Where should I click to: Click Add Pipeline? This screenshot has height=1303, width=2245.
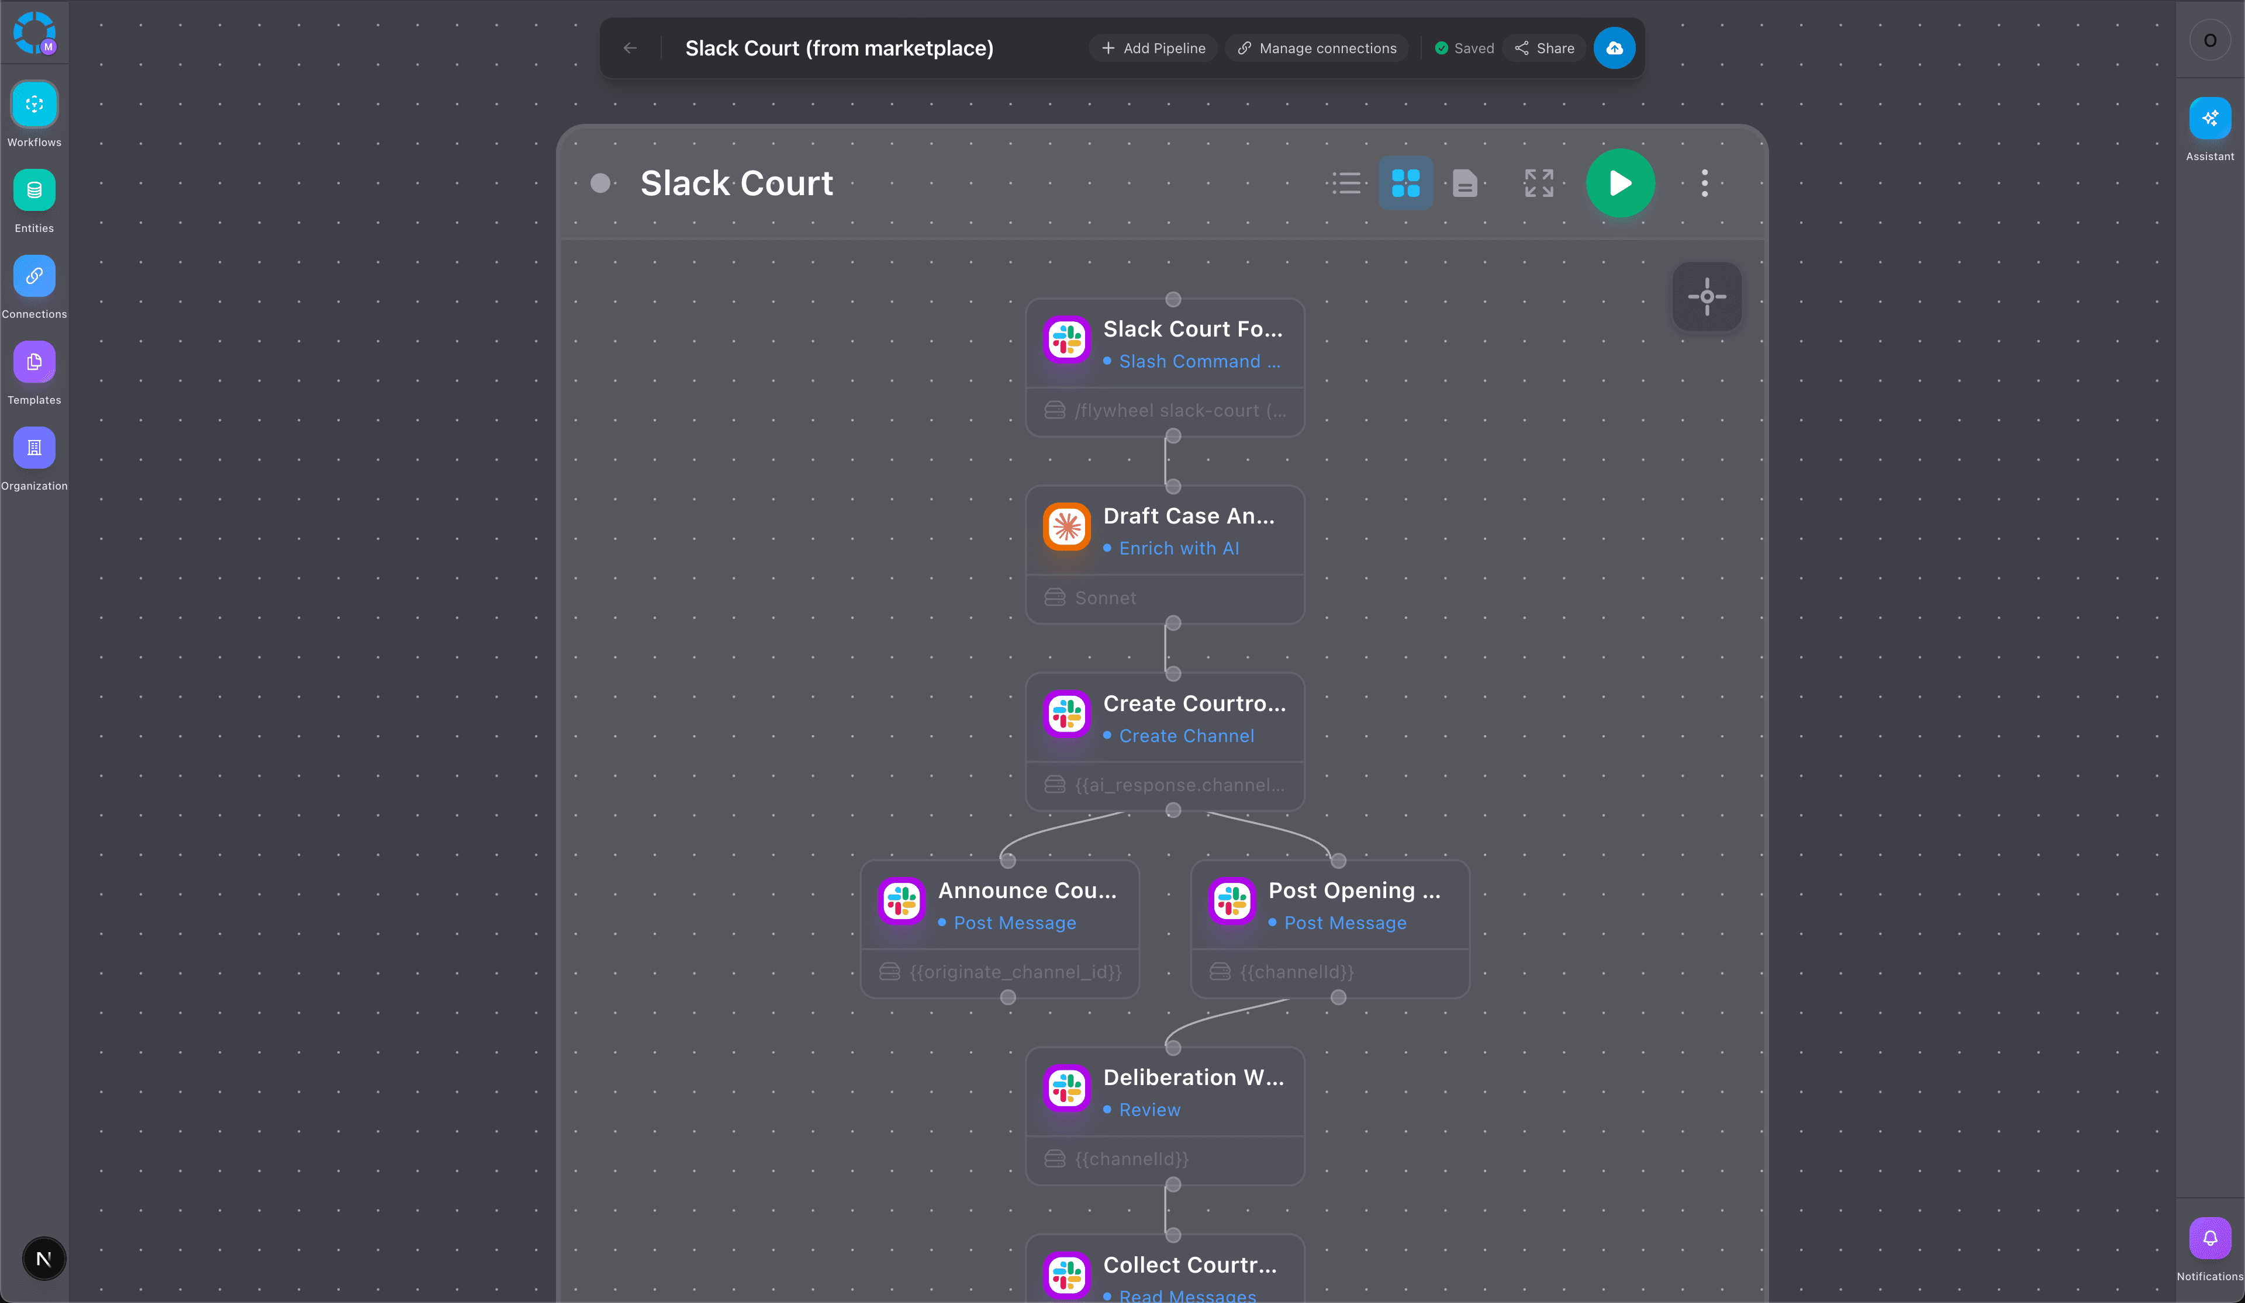(1153, 48)
